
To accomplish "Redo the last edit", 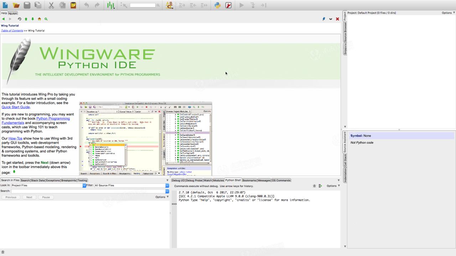I will 97,5.
